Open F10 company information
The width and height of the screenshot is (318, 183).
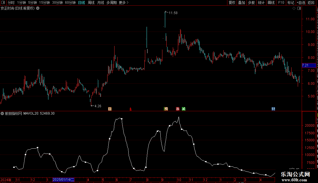click(281, 3)
